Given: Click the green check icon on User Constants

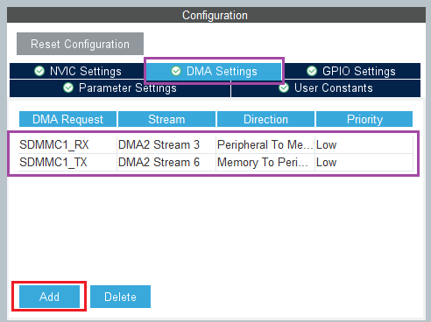Looking at the screenshot, I should (284, 87).
